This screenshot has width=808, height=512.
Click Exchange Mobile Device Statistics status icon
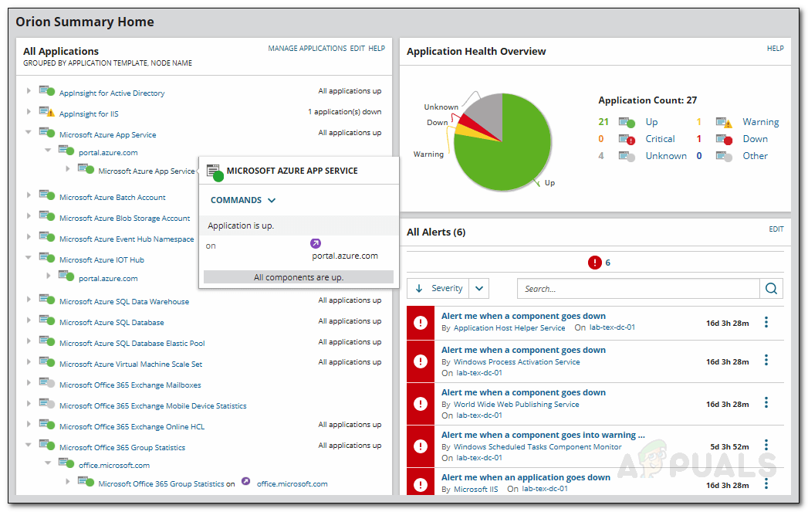pyautogui.click(x=47, y=403)
